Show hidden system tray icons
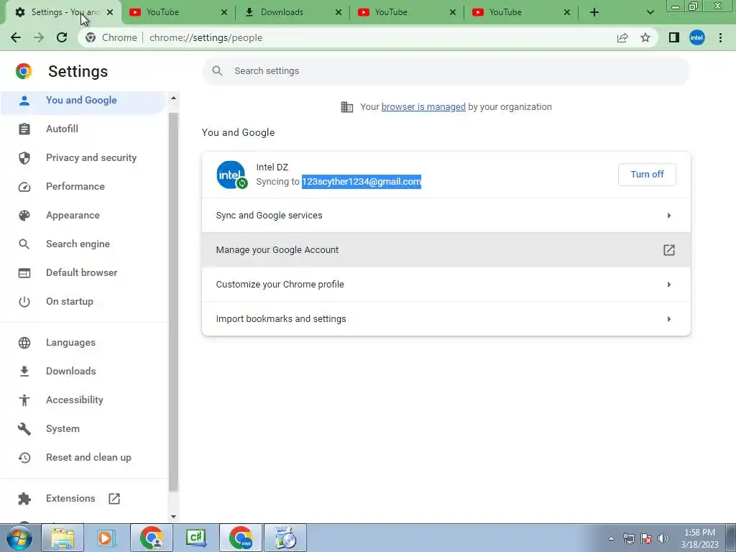The width and height of the screenshot is (736, 552). pyautogui.click(x=611, y=538)
